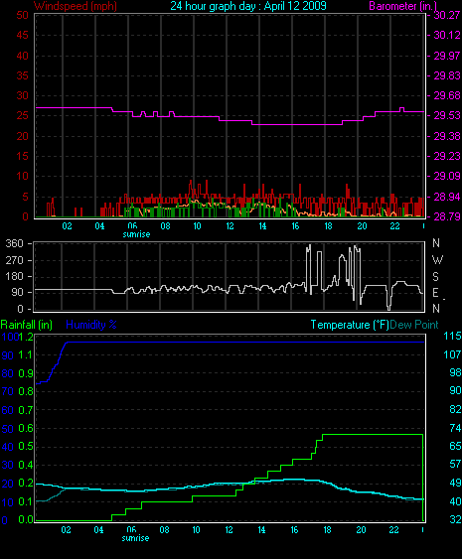Click the '12' hour label under the windspeed chart
The image size is (462, 559).
click(x=230, y=226)
